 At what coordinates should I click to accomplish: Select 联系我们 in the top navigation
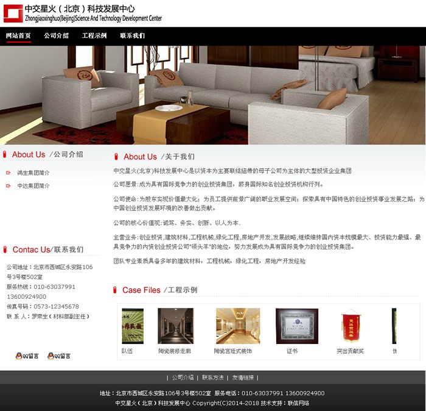(132, 36)
